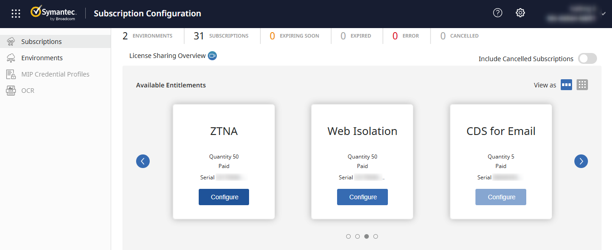Expand the account dropdown chevron

coord(603,14)
